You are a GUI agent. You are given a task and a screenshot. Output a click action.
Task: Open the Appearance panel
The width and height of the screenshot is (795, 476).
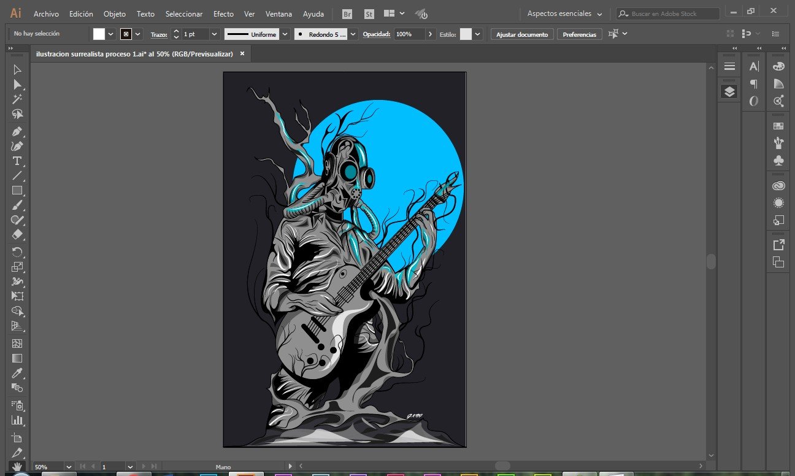(778, 202)
